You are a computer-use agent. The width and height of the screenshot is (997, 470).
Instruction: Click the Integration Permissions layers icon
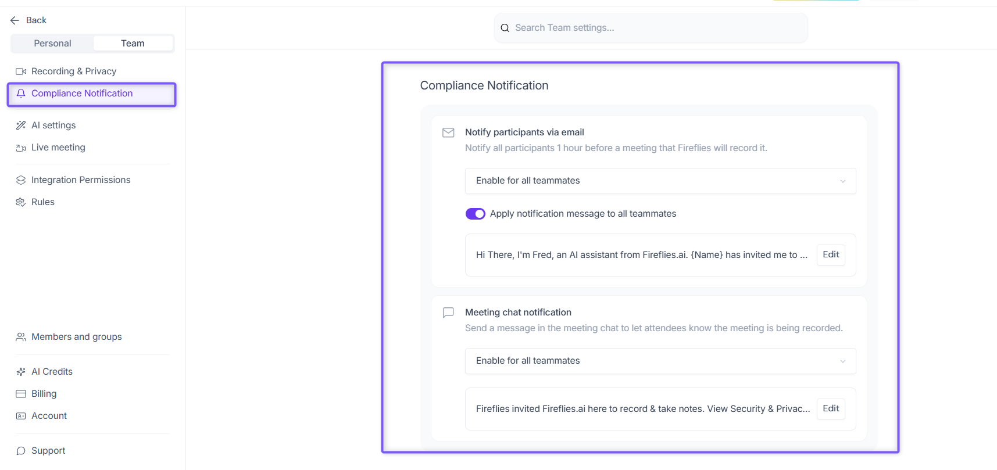point(21,180)
